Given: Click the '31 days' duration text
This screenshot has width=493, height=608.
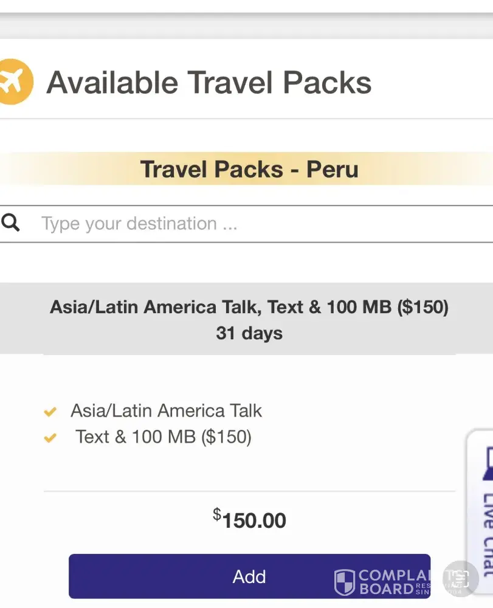Looking at the screenshot, I should pyautogui.click(x=249, y=333).
